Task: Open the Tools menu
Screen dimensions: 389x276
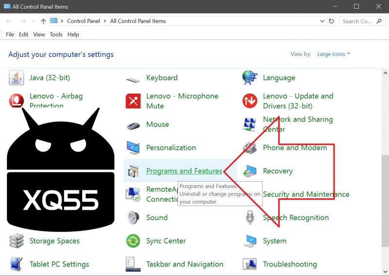Action: (56, 34)
